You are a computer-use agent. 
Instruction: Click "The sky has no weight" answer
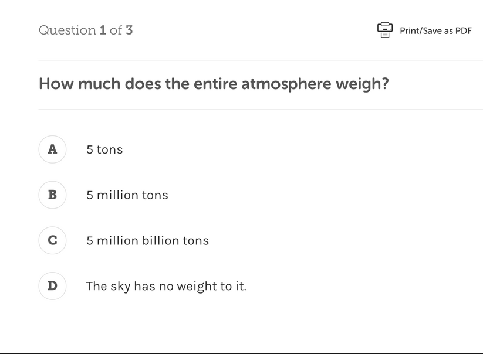tap(166, 287)
